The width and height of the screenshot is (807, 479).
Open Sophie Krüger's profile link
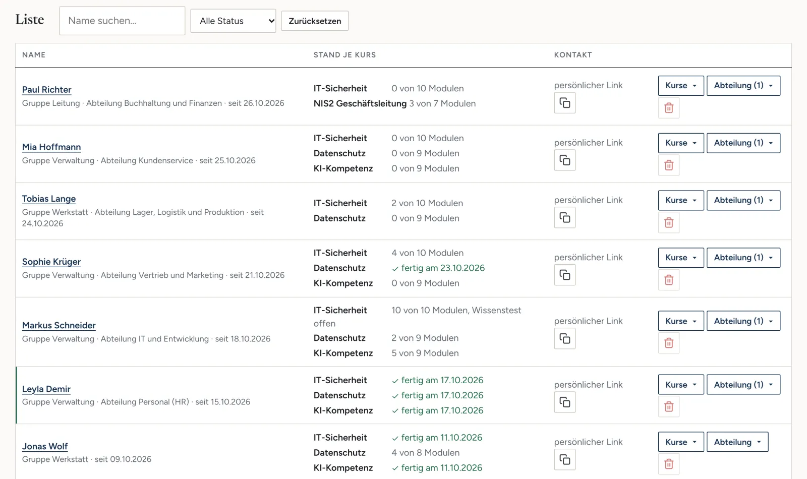[51, 262]
